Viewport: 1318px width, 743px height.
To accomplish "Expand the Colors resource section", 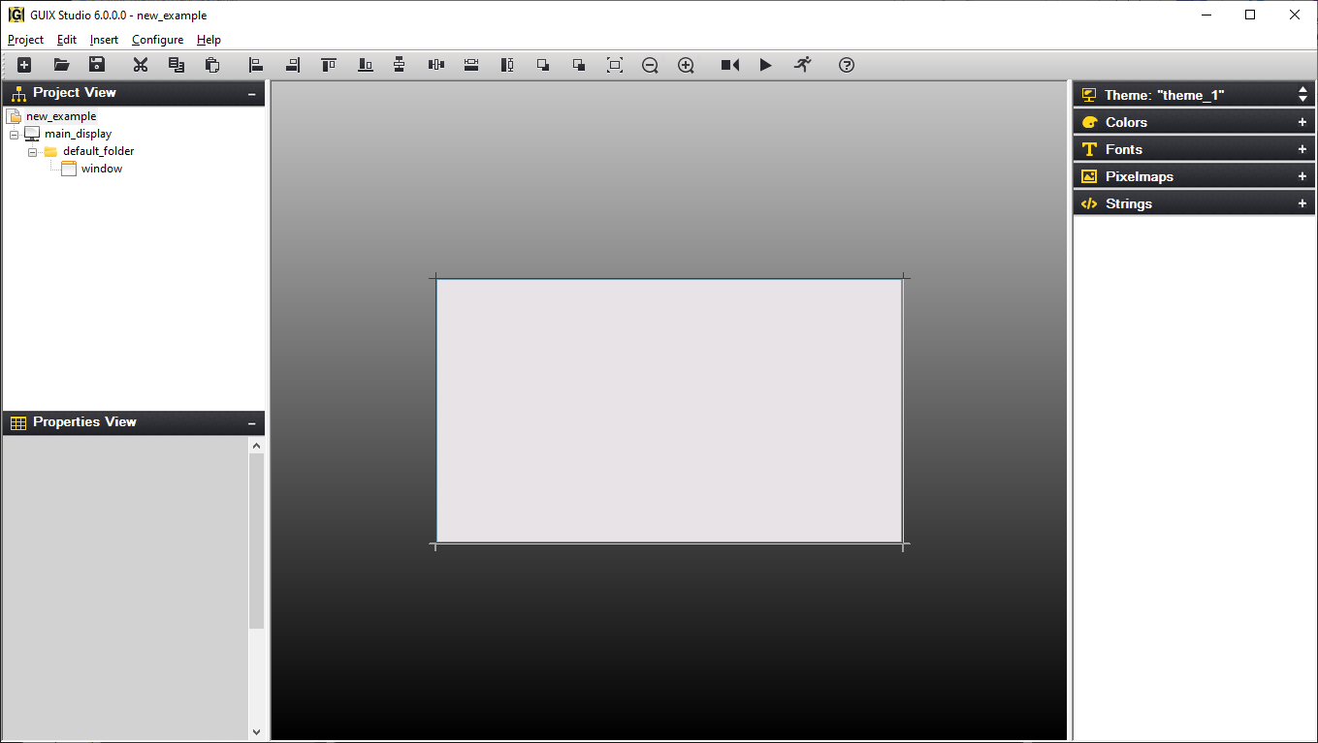I will tap(1302, 121).
